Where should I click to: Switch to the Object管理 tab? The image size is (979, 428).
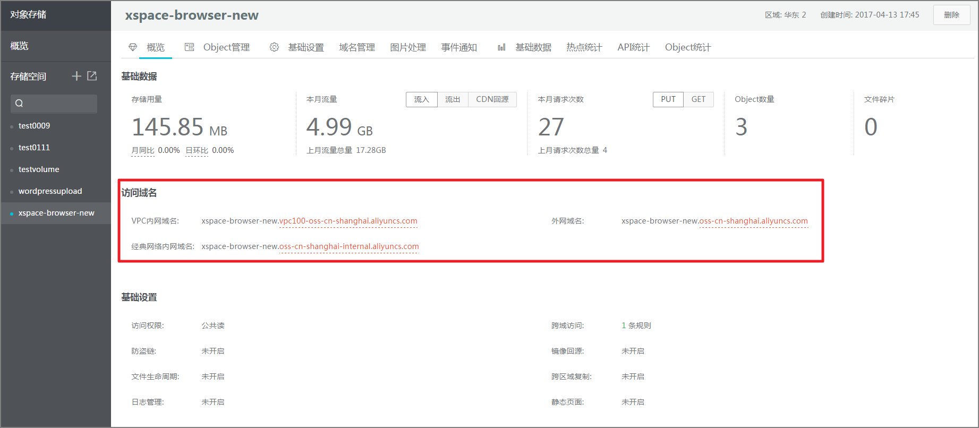pos(226,47)
